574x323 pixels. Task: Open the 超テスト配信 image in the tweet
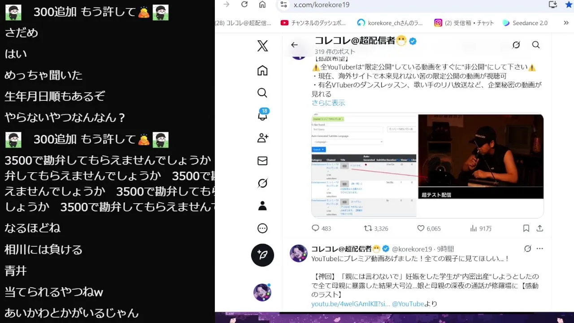coord(481,157)
